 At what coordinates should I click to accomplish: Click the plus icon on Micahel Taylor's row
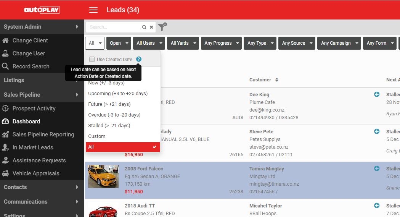click(x=376, y=206)
